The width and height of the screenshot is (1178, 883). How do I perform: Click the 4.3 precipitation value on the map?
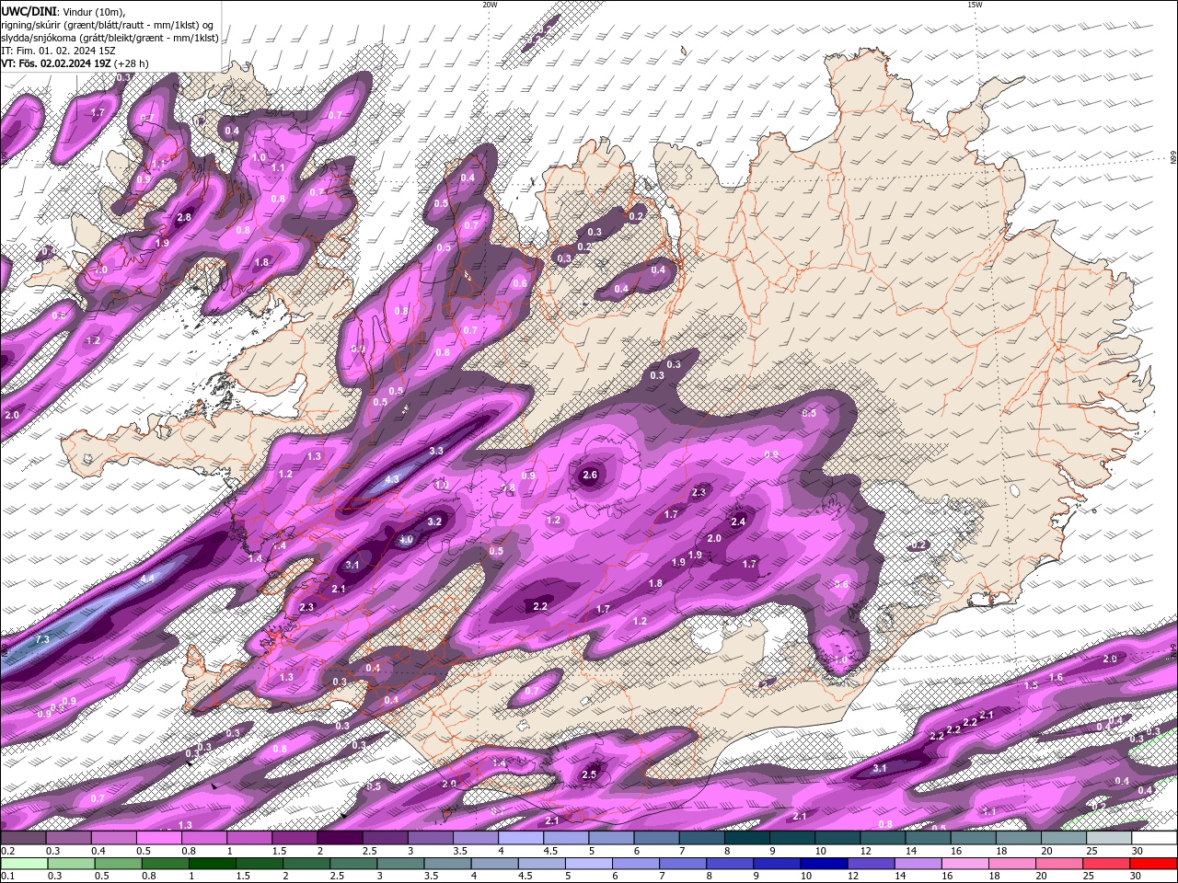coord(392,479)
